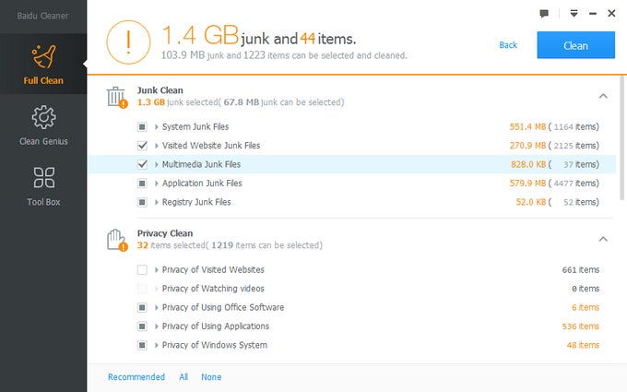Expand Application Junk Files tree arrow
The height and width of the screenshot is (392, 627).
pyautogui.click(x=157, y=184)
